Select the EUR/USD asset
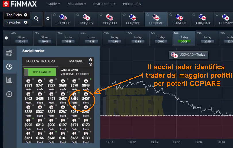Screen dimensions: 233x148 (63, 19)
